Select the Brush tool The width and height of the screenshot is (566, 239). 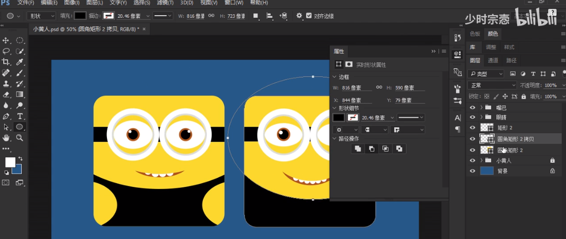point(20,73)
